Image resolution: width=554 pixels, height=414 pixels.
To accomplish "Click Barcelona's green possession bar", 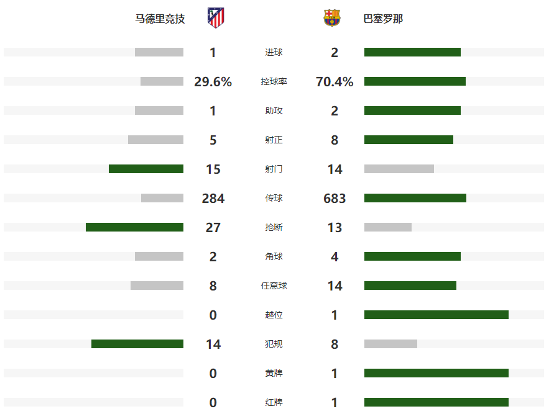I will pyautogui.click(x=415, y=81).
